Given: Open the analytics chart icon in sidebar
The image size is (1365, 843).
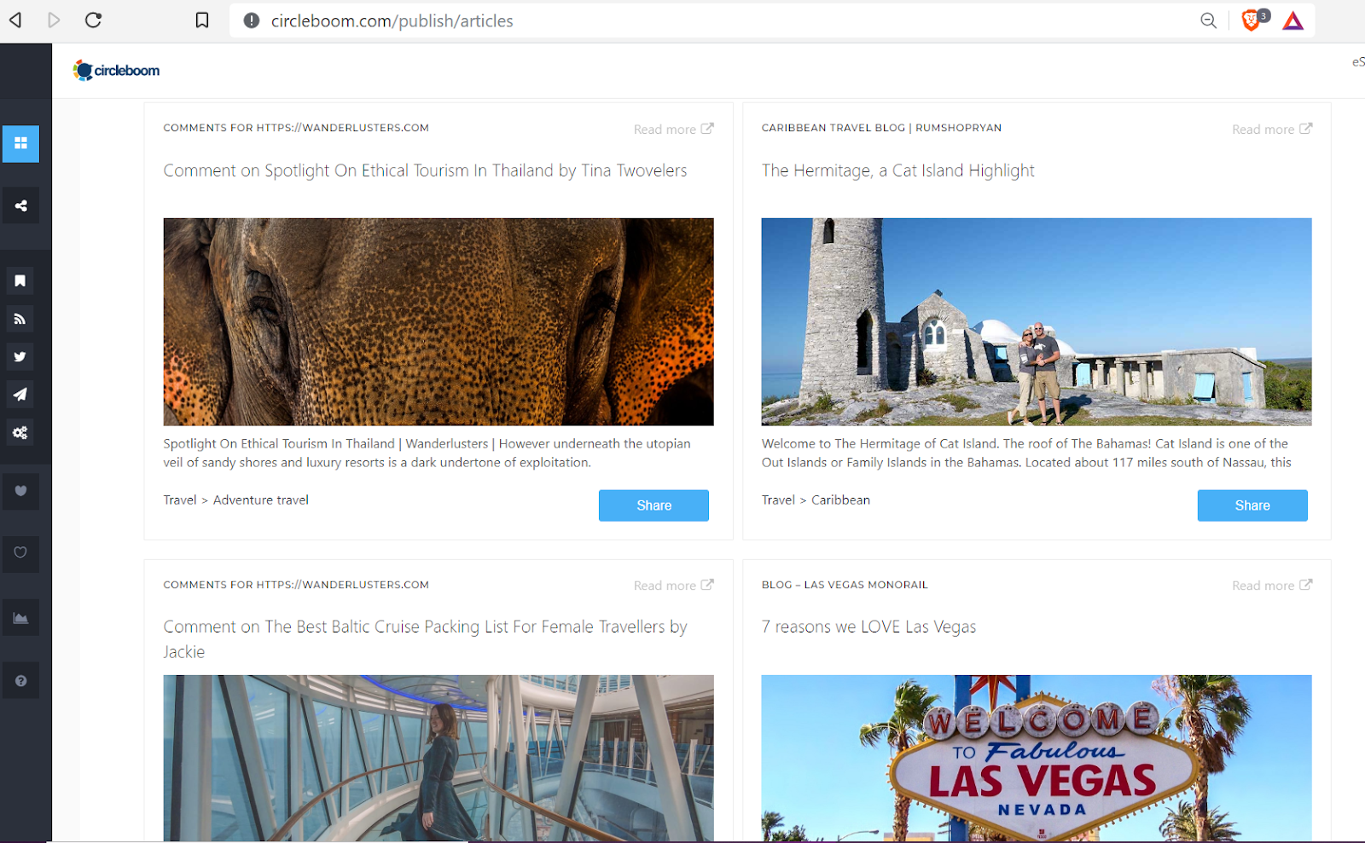Looking at the screenshot, I should pyautogui.click(x=20, y=618).
